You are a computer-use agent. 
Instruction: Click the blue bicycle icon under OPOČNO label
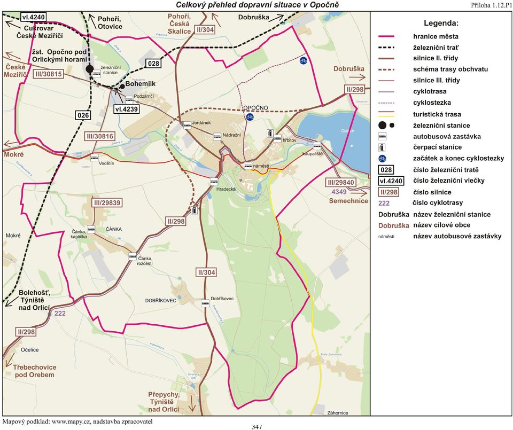click(x=250, y=117)
